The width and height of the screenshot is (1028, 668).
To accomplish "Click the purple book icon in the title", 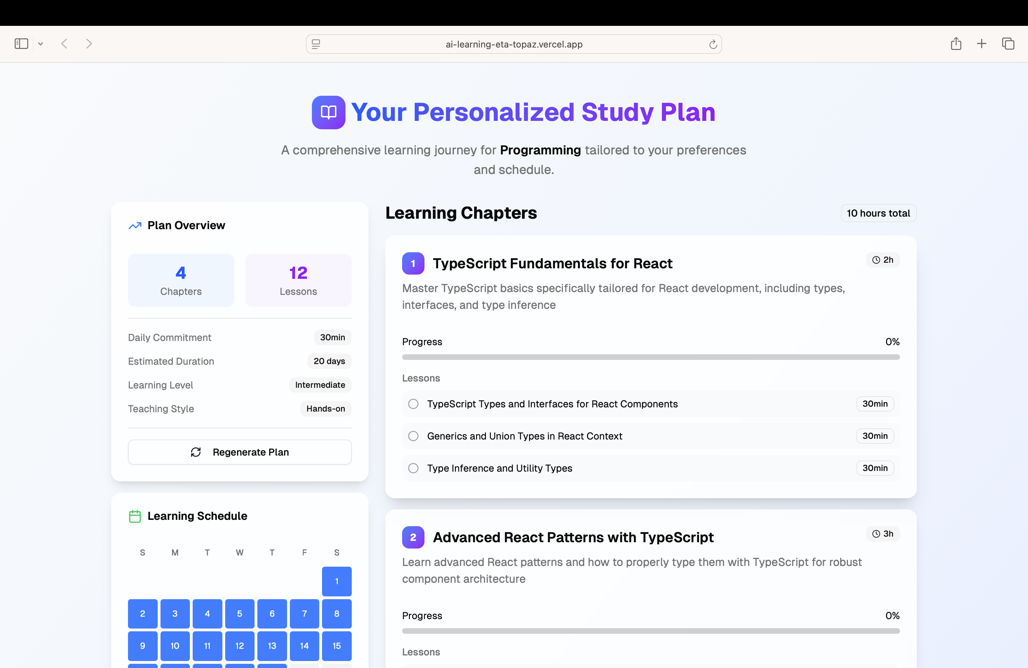I will click(x=329, y=112).
